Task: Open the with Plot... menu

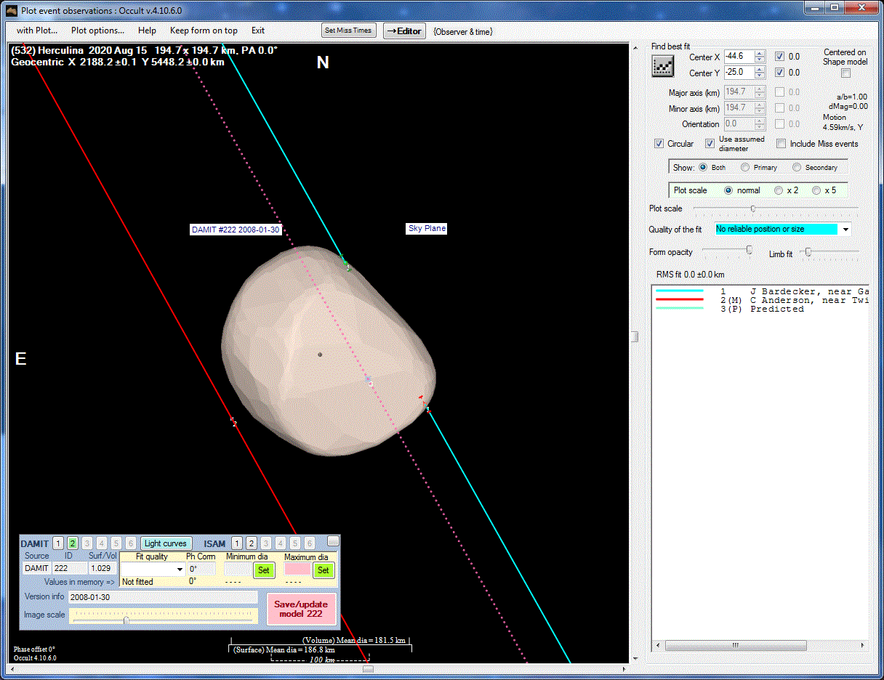Action: coord(37,31)
